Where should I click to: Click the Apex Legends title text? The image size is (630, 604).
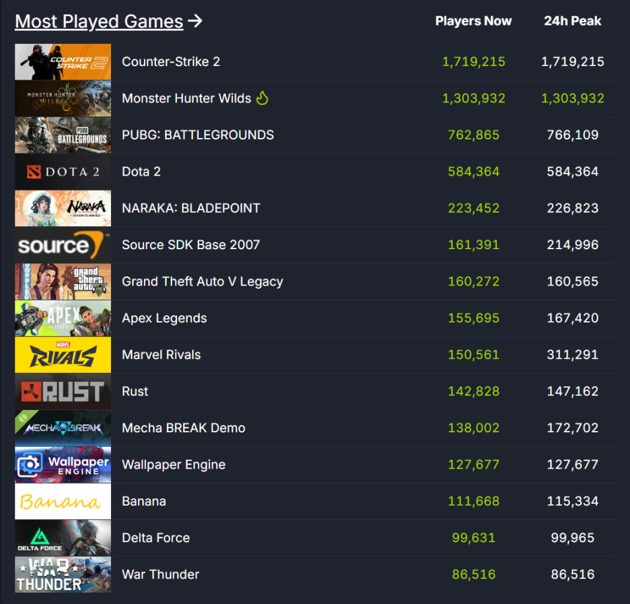click(164, 318)
